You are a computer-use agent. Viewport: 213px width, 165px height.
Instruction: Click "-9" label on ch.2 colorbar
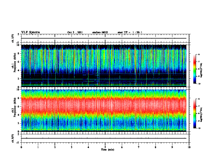[198, 121]
